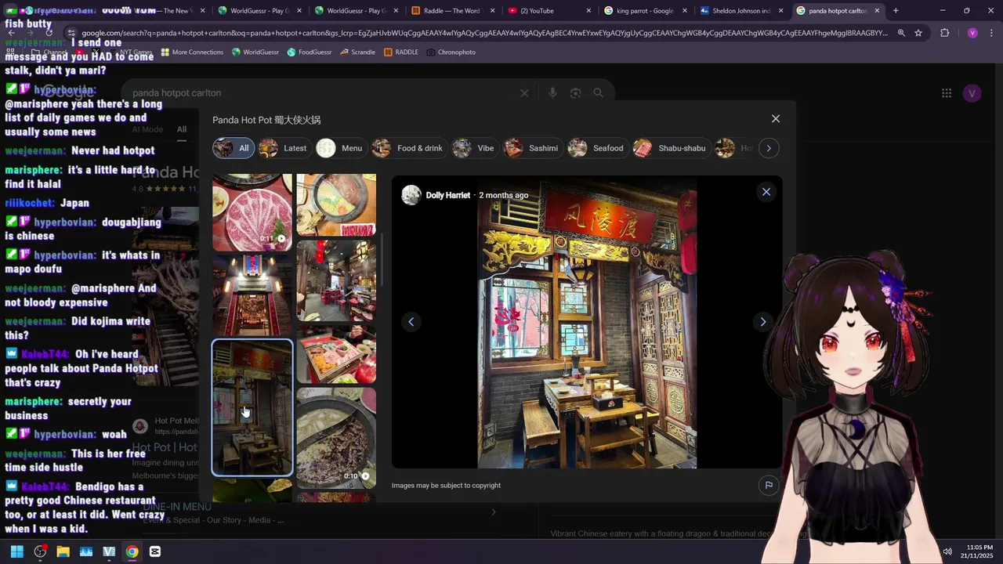Open Dolly Harriet's profile avatar

click(x=411, y=195)
